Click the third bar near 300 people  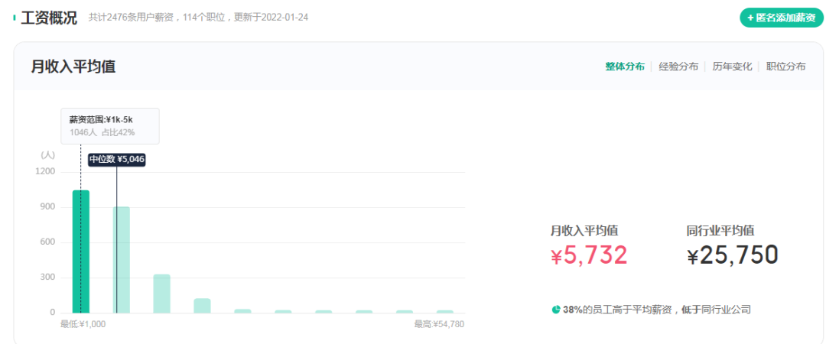(x=161, y=294)
